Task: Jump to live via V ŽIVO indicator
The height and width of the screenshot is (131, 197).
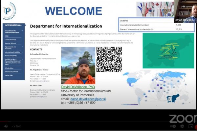Action: 17,126
